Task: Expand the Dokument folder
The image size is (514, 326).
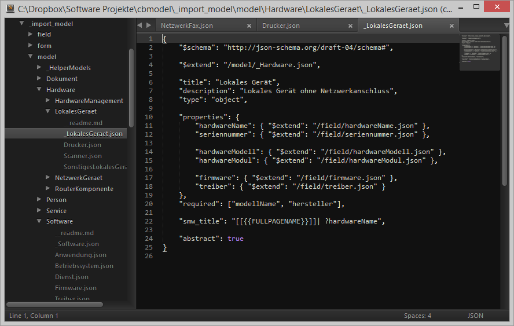Action: (39, 78)
